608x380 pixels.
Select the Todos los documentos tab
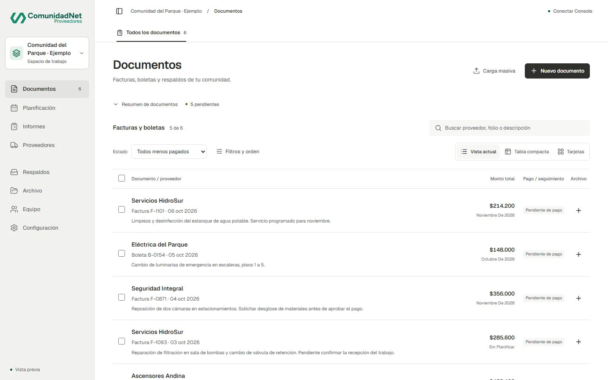(x=152, y=33)
